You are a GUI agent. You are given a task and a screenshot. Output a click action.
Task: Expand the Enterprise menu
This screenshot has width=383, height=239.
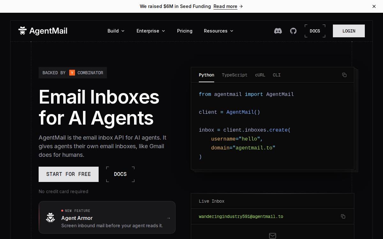[x=151, y=31]
